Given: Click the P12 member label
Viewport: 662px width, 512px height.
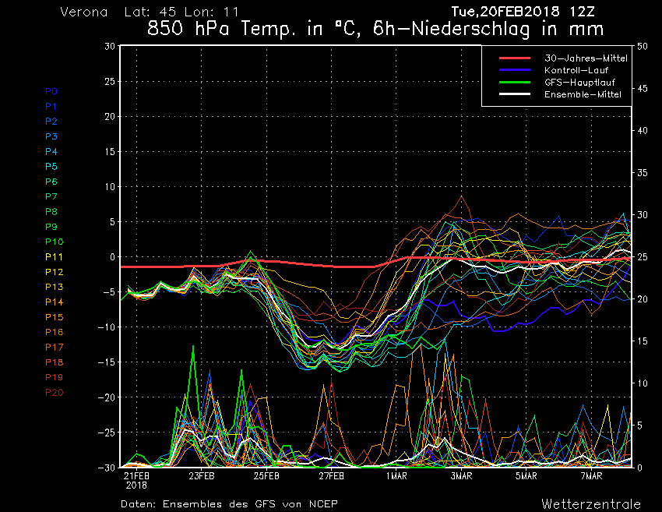Looking at the screenshot, I should pos(55,272).
